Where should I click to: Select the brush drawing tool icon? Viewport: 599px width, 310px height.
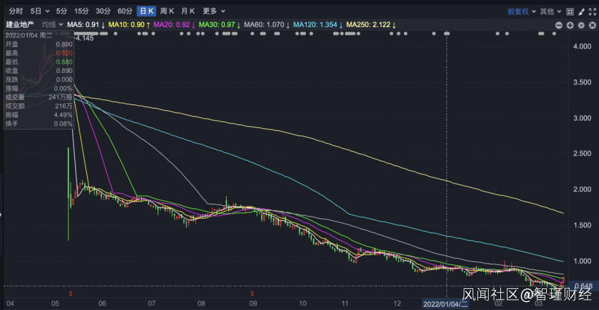(581, 12)
